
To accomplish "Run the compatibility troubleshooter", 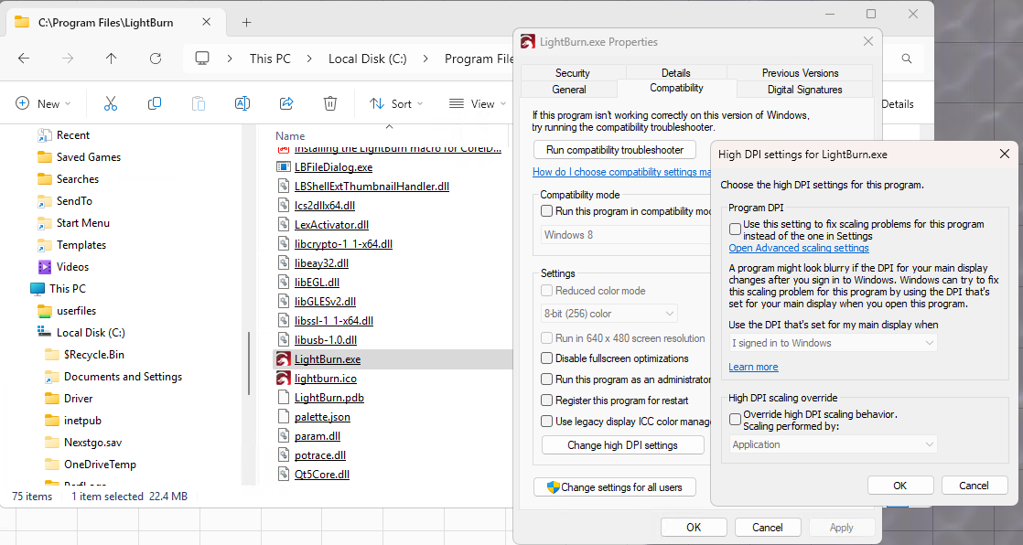I will [614, 149].
